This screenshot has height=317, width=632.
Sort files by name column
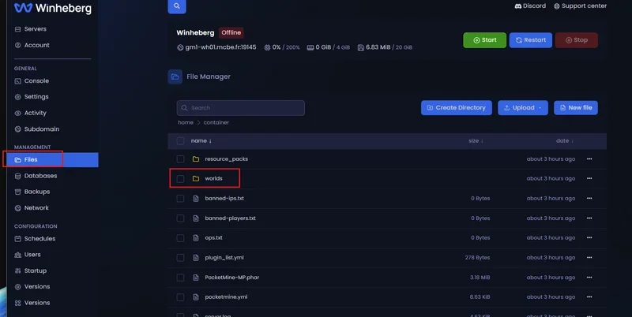click(x=201, y=141)
